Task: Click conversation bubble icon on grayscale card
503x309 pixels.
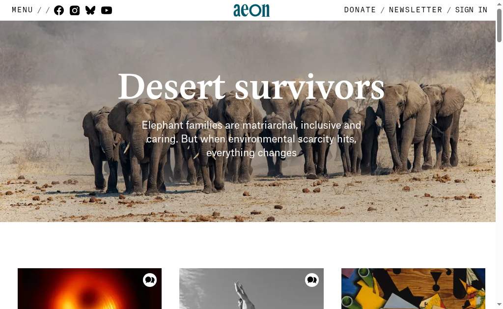Action: pos(312,280)
